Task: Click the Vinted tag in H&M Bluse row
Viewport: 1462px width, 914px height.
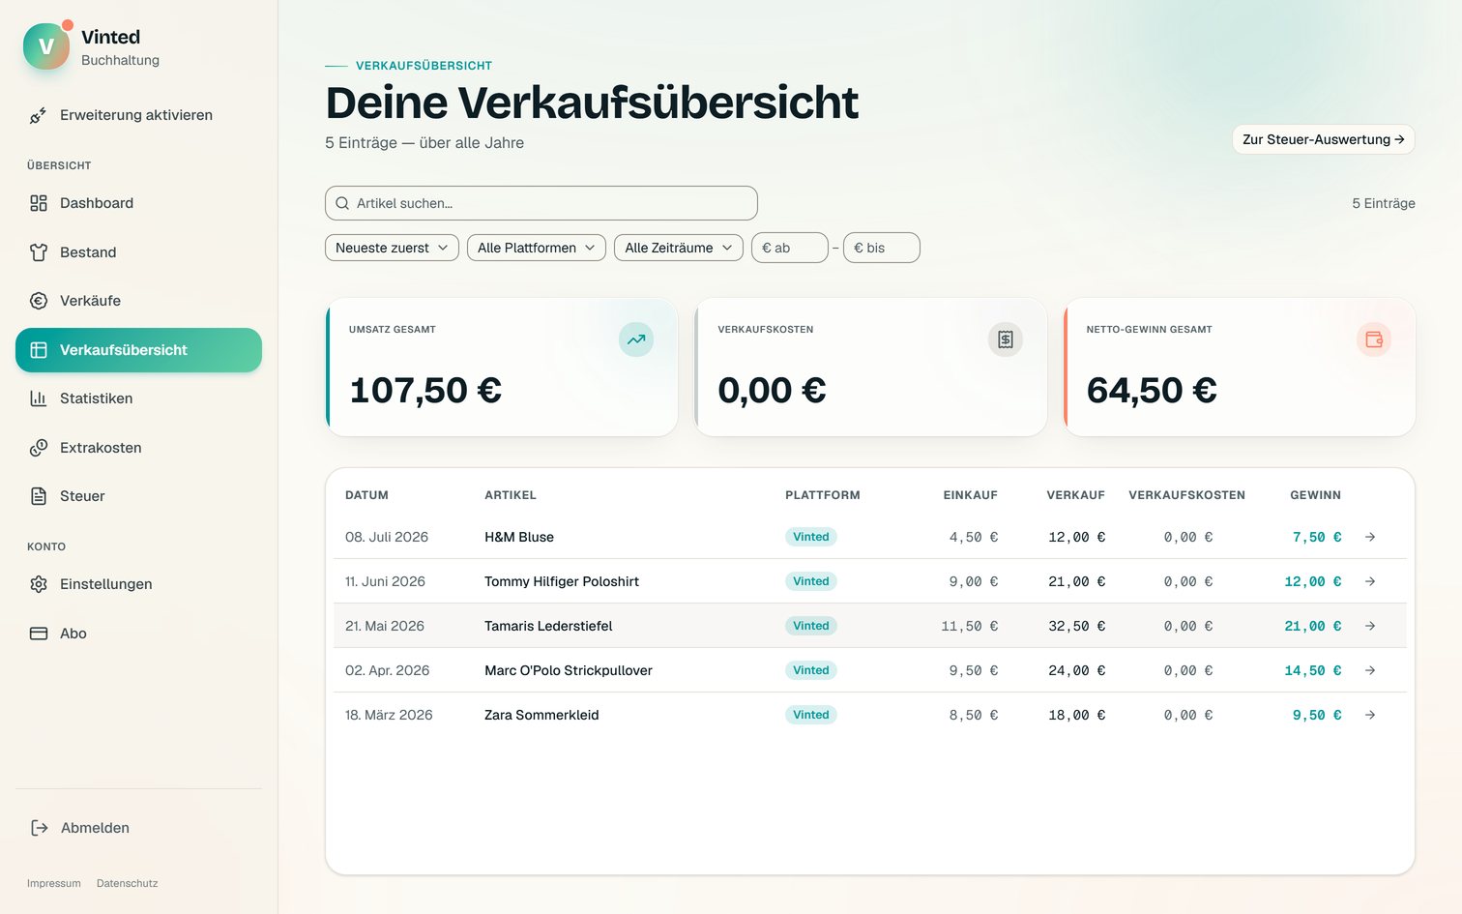Action: tap(811, 537)
